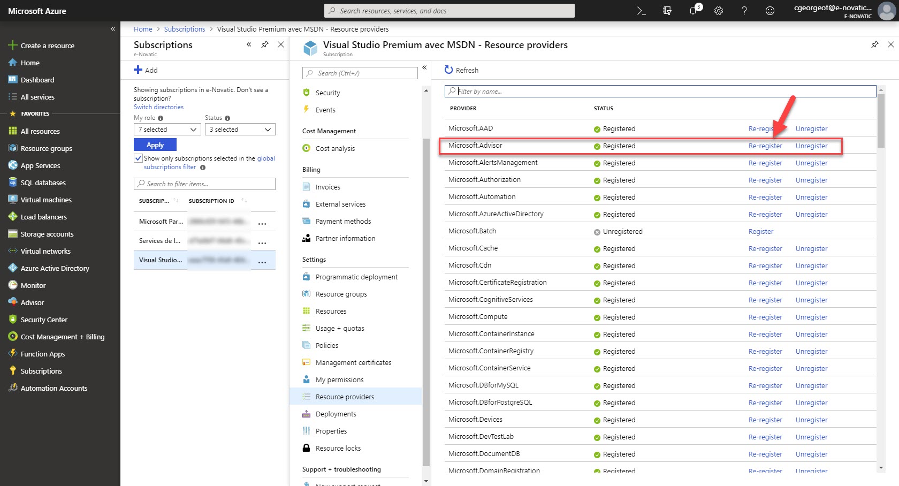Pin the Subscriptions blade
Screen dimensions: 899x486
pyautogui.click(x=265, y=44)
